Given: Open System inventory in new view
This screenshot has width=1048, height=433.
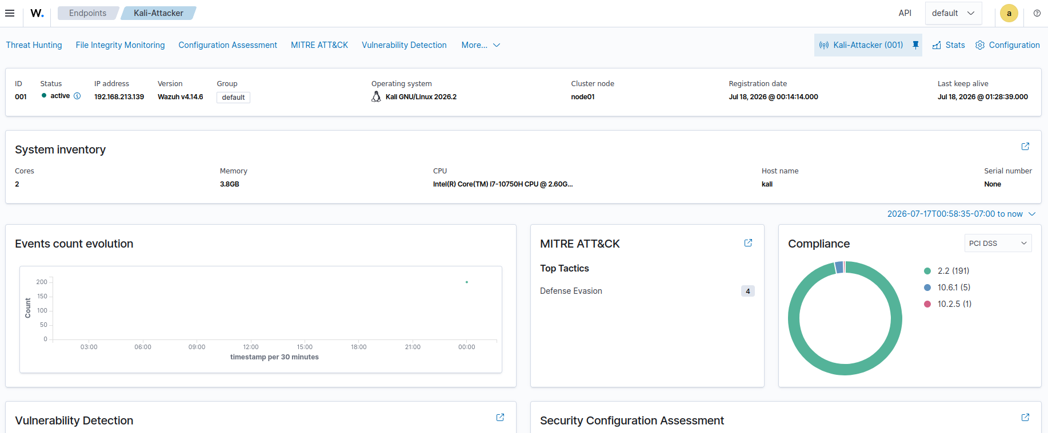Looking at the screenshot, I should pos(1025,147).
